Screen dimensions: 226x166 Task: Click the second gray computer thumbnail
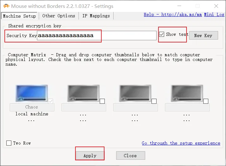pos(83,93)
